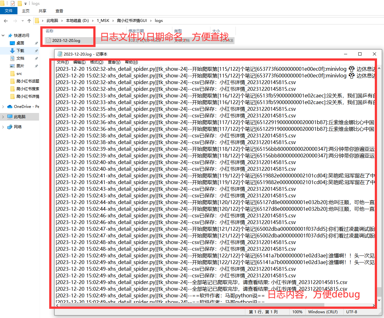384x318 pixels.
Task: Click the OneDrive cloud icon
Action: click(10, 107)
